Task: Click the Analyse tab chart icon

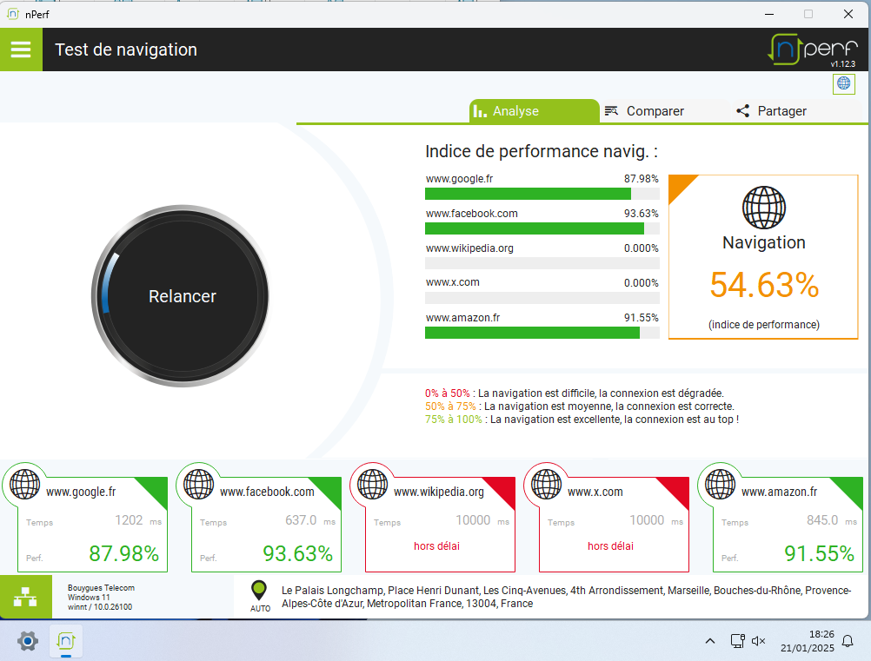Action: pos(480,111)
